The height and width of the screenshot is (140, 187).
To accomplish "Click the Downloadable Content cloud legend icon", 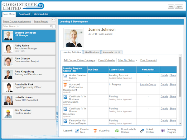I will pos(117,131).
